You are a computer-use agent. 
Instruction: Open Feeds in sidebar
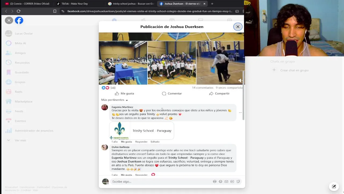pyautogui.click(x=19, y=111)
